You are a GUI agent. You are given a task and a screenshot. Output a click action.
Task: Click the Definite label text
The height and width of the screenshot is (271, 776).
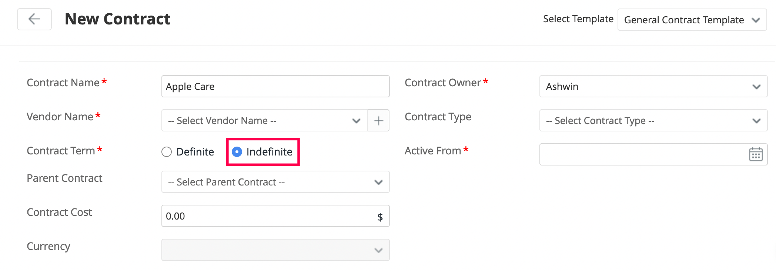(x=195, y=152)
